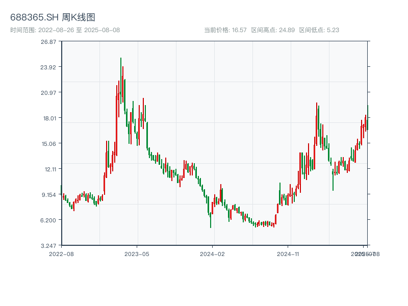Viewport: 408px width, 306px height.
Task: Click the 区间高点: 24.89 label
Action: point(273,30)
